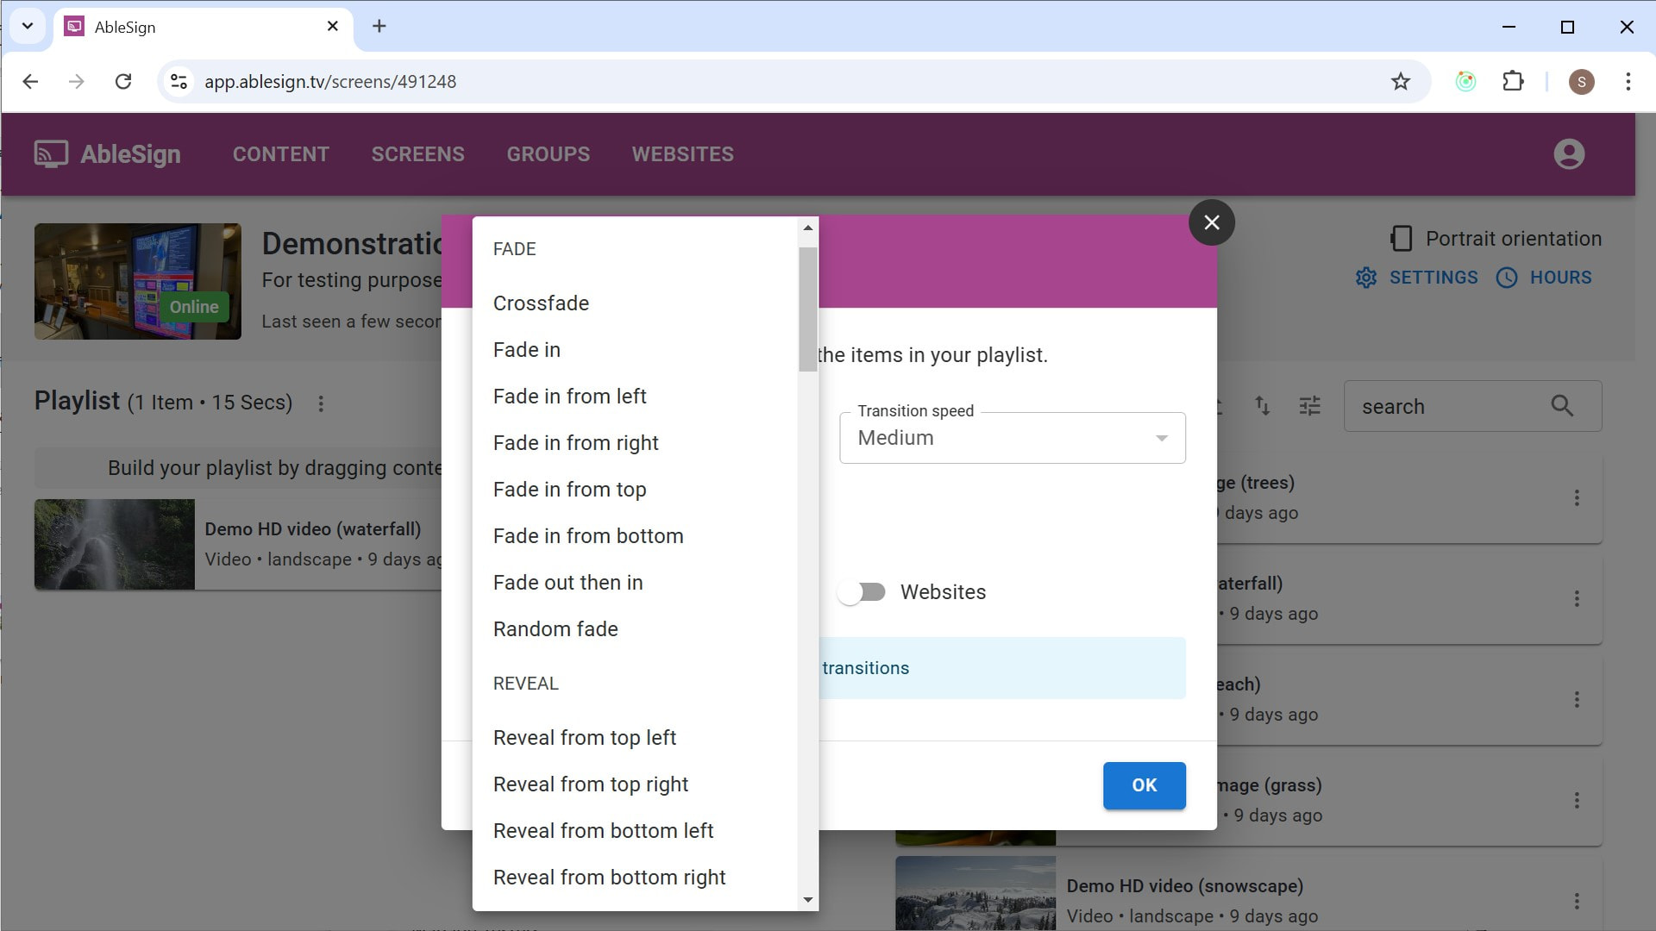Image resolution: width=1656 pixels, height=931 pixels.
Task: Open the WEBSITES navigation tab
Action: (682, 154)
